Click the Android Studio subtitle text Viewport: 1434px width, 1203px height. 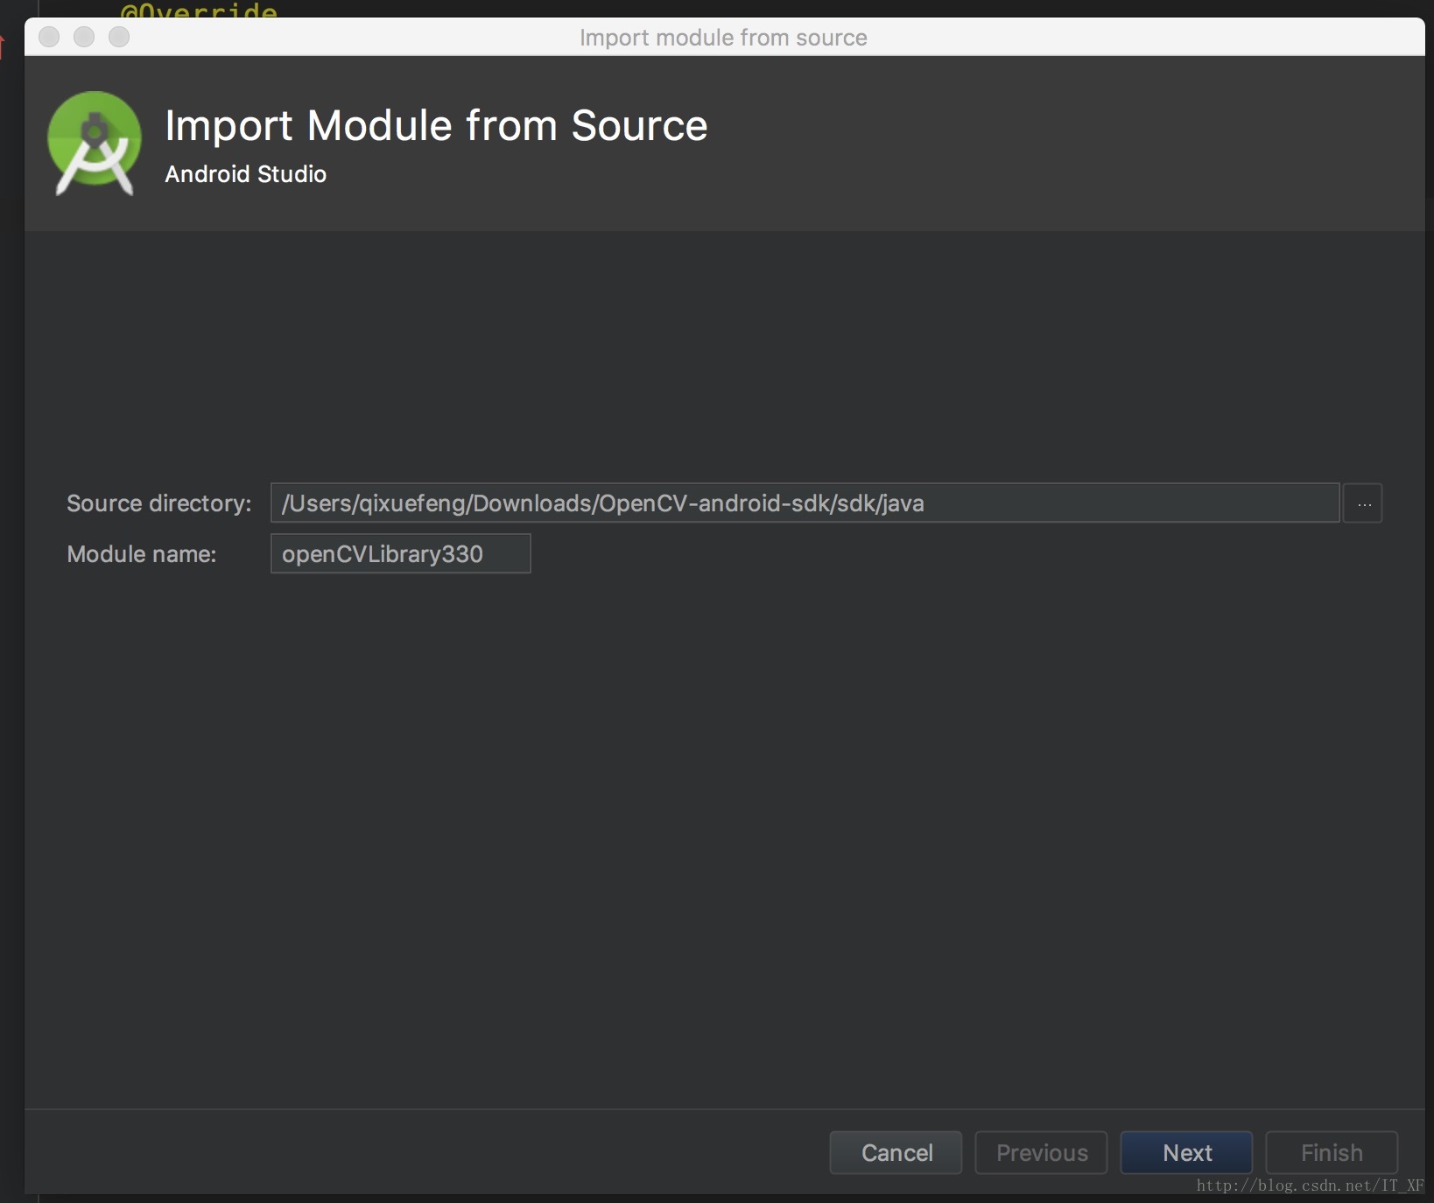pyautogui.click(x=245, y=174)
